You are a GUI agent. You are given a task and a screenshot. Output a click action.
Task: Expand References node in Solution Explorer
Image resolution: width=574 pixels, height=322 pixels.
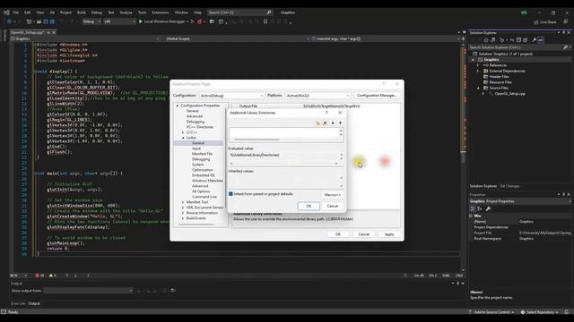tap(478, 65)
